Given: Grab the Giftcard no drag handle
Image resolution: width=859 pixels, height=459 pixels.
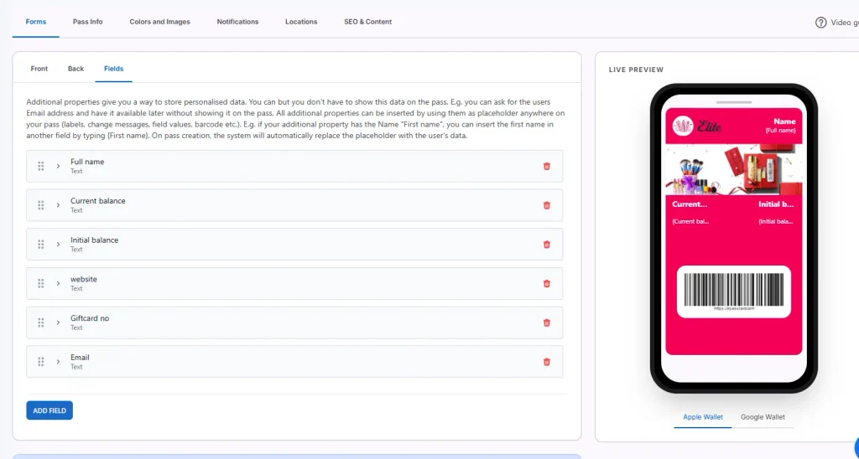Looking at the screenshot, I should point(40,322).
